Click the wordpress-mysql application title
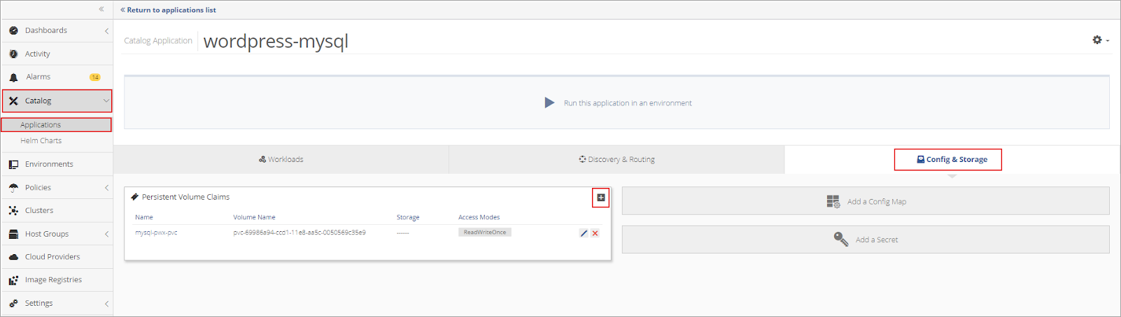Viewport: 1121px width, 317px height. point(276,41)
